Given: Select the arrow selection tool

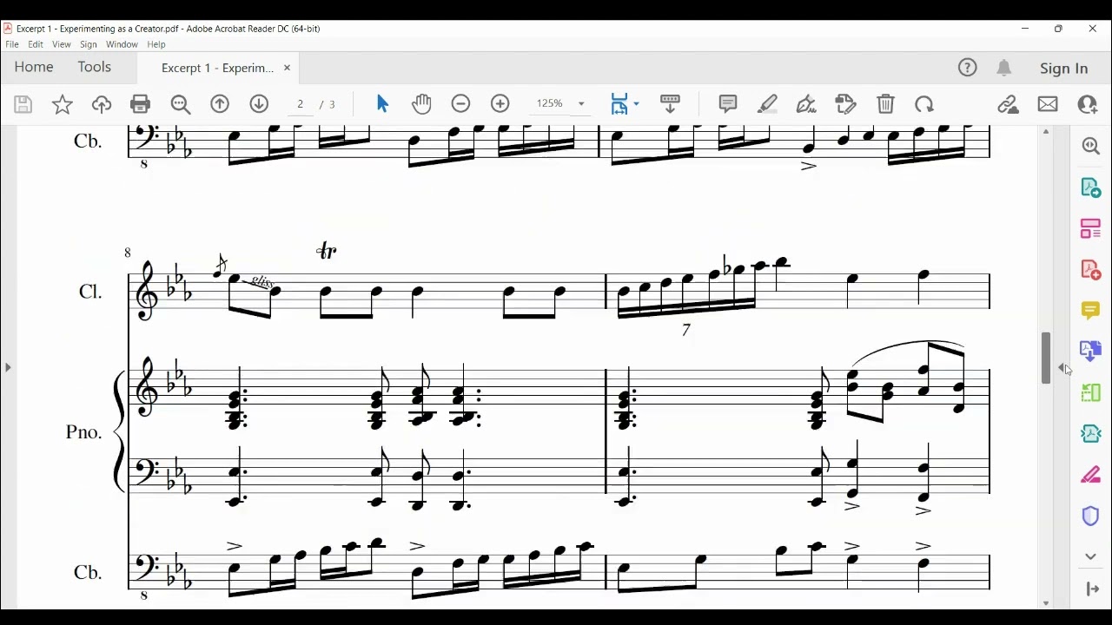Looking at the screenshot, I should (382, 104).
